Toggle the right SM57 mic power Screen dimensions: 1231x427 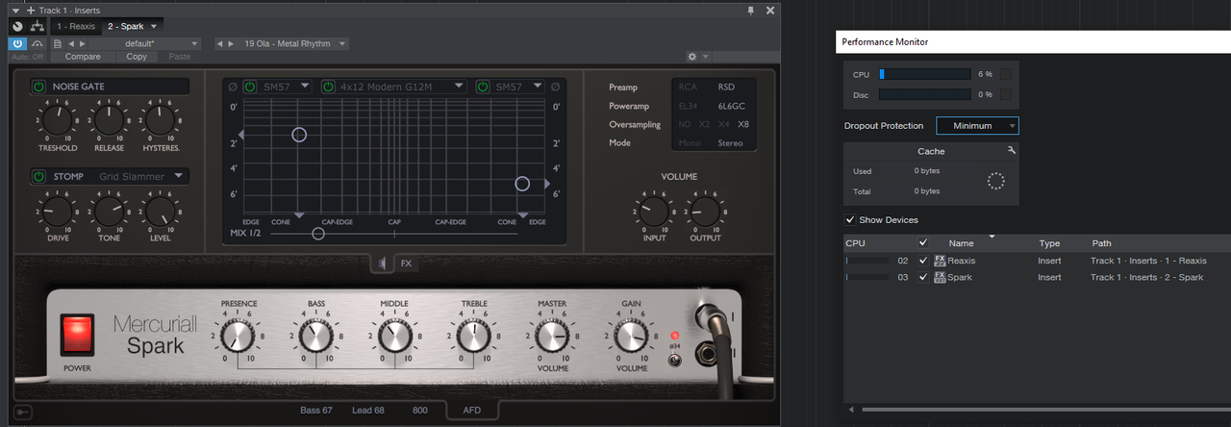pyautogui.click(x=483, y=87)
